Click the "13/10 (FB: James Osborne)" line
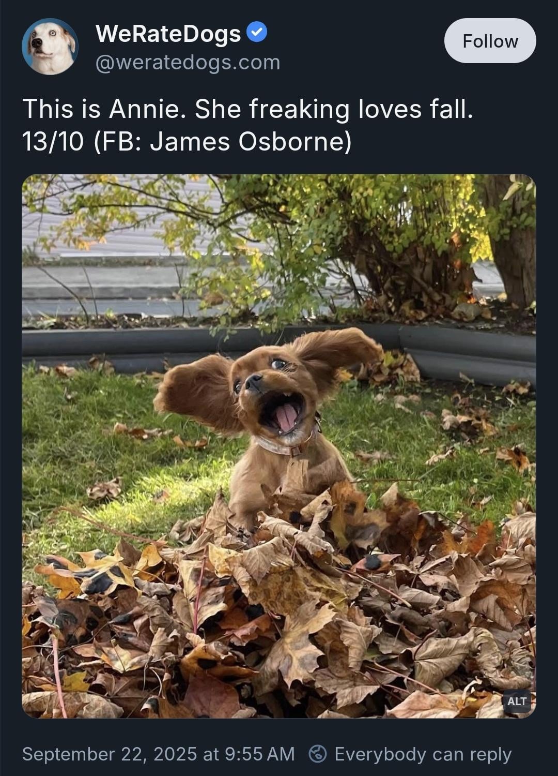 187,142
